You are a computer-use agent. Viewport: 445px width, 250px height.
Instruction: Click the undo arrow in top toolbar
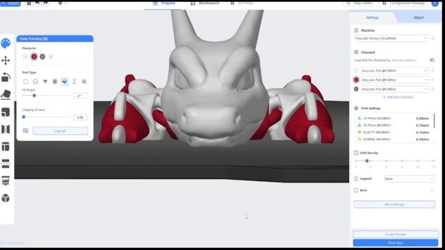coord(38,3)
